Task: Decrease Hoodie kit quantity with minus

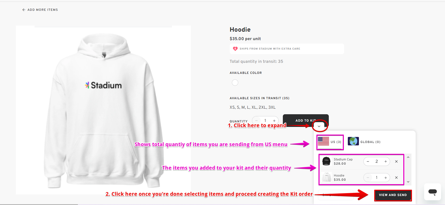Action: pyautogui.click(x=368, y=178)
